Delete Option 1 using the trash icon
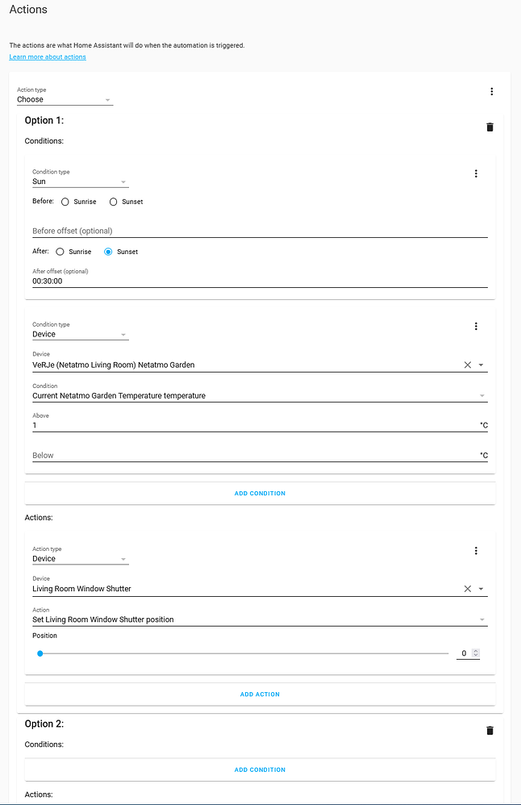 490,127
